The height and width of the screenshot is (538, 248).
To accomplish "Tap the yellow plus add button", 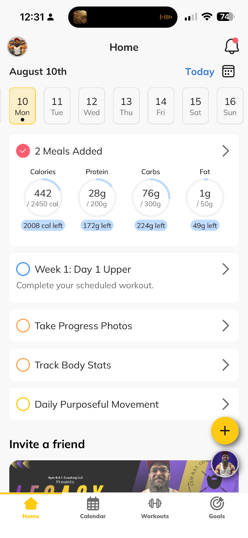I will [225, 430].
